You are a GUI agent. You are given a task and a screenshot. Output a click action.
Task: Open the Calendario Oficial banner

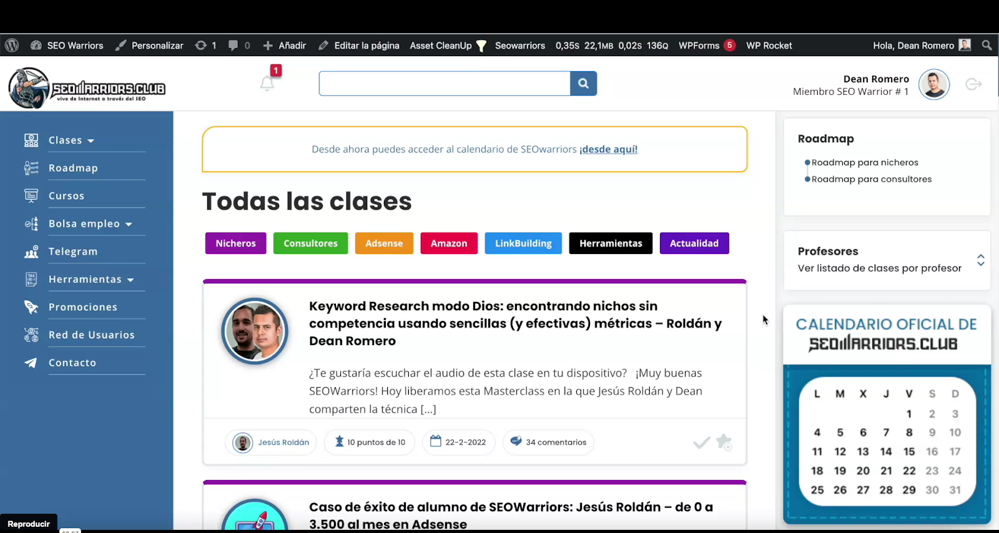point(887,414)
